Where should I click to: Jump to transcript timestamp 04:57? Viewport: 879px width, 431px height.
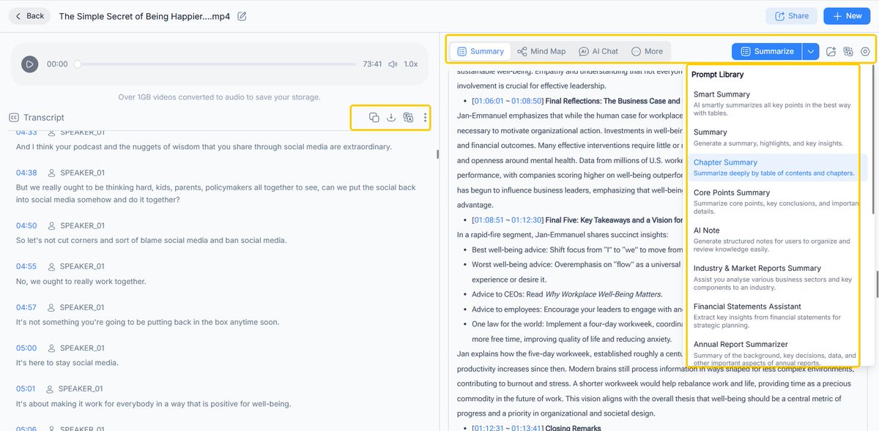pos(26,307)
